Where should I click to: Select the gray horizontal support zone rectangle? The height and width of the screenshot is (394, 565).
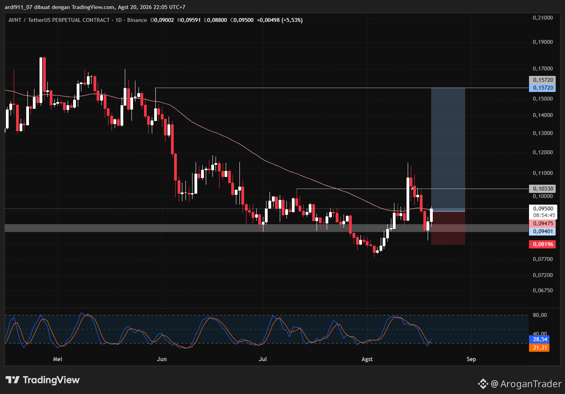(266, 228)
